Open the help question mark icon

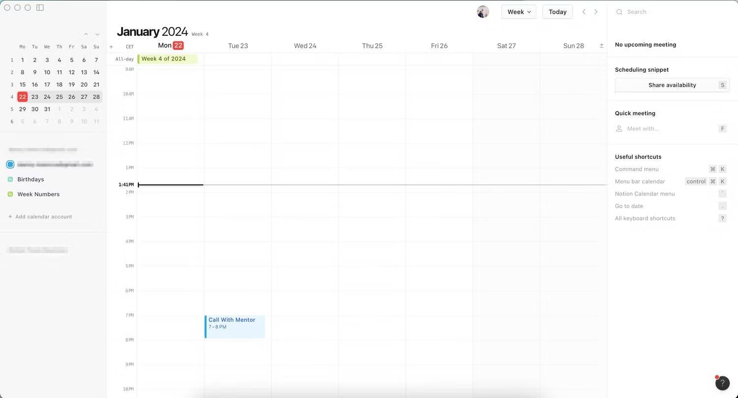tap(722, 383)
